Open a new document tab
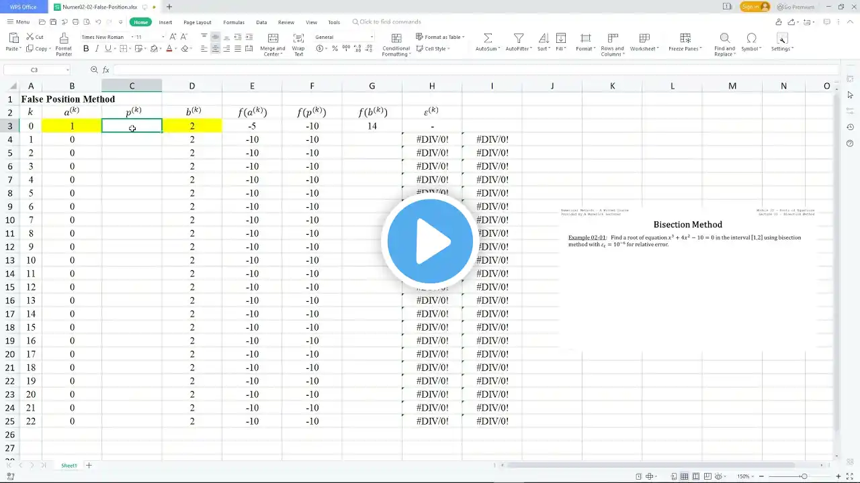 (x=169, y=7)
